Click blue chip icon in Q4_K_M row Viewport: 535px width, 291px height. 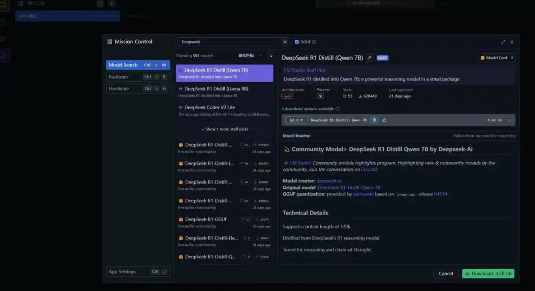click(x=374, y=120)
